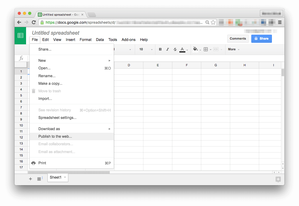This screenshot has height=206, width=299.
Task: Open the font size dropdown
Action: coord(145,49)
